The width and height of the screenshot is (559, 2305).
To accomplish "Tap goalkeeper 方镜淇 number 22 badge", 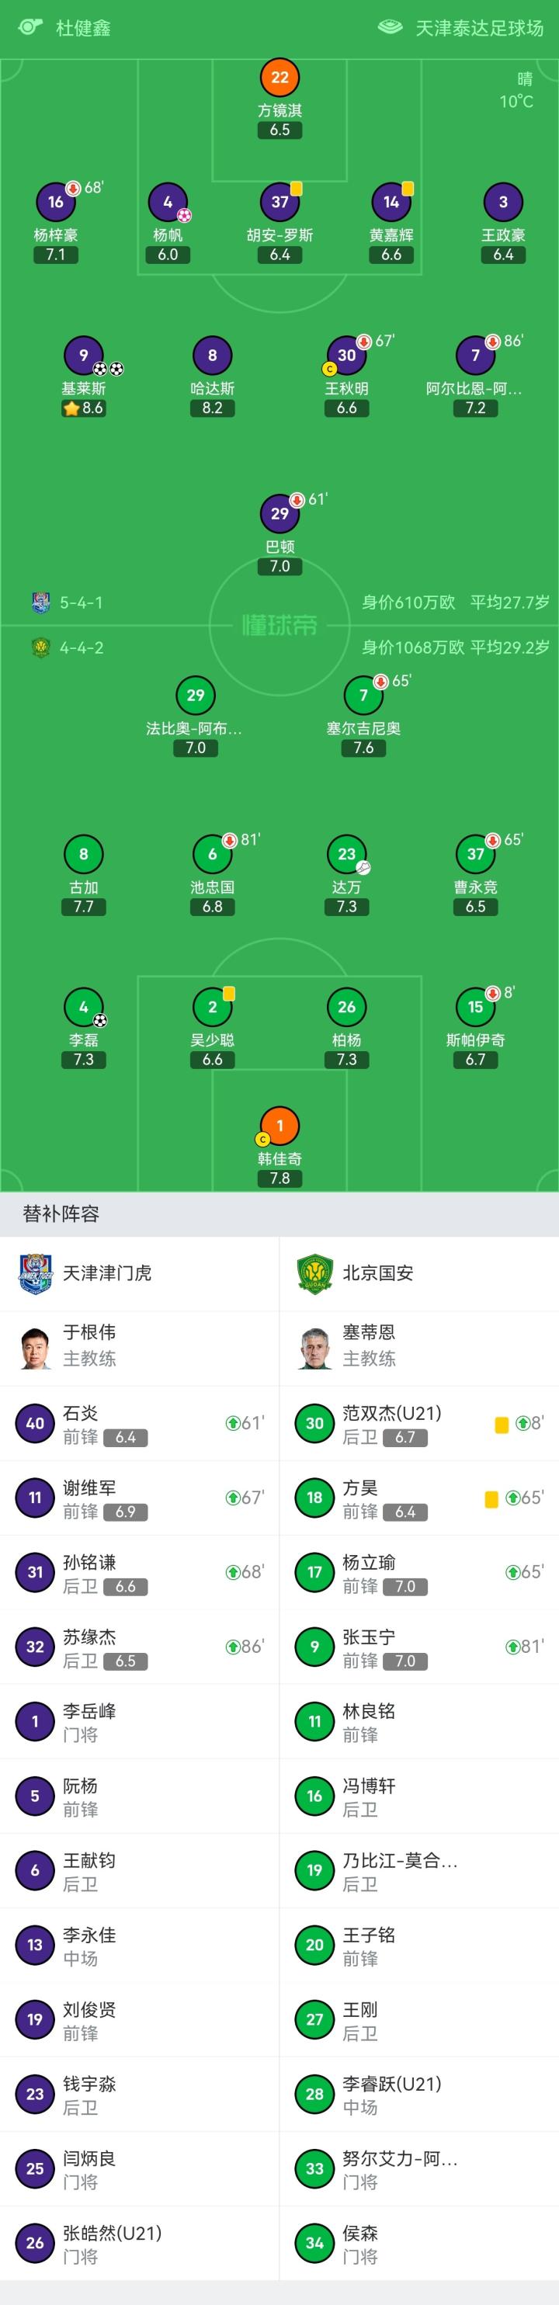I will tap(280, 78).
